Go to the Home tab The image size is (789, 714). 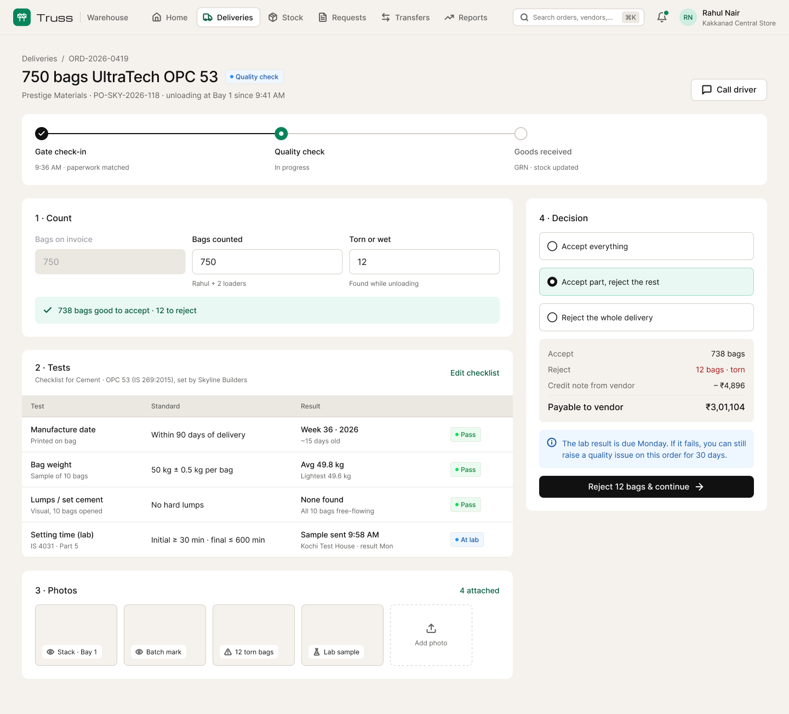click(x=170, y=18)
